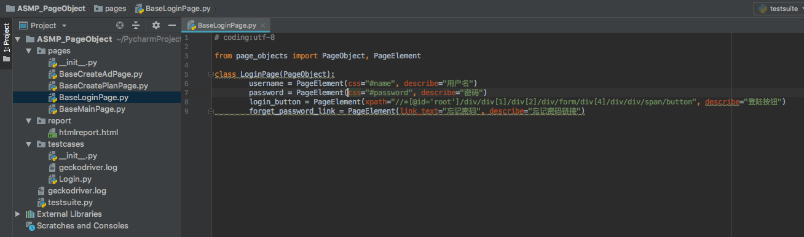The image size is (804, 237).
Task: Click the report folder icon
Action: [x=41, y=121]
